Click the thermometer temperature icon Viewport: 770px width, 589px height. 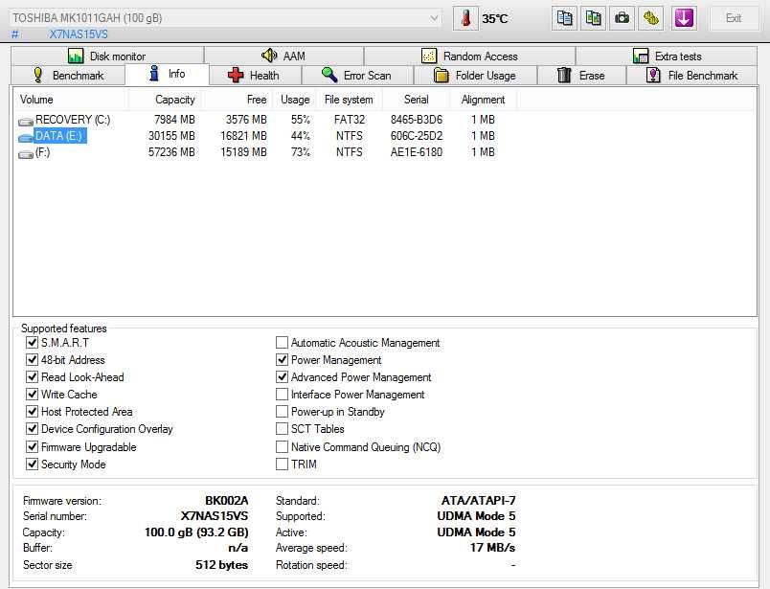(x=465, y=18)
